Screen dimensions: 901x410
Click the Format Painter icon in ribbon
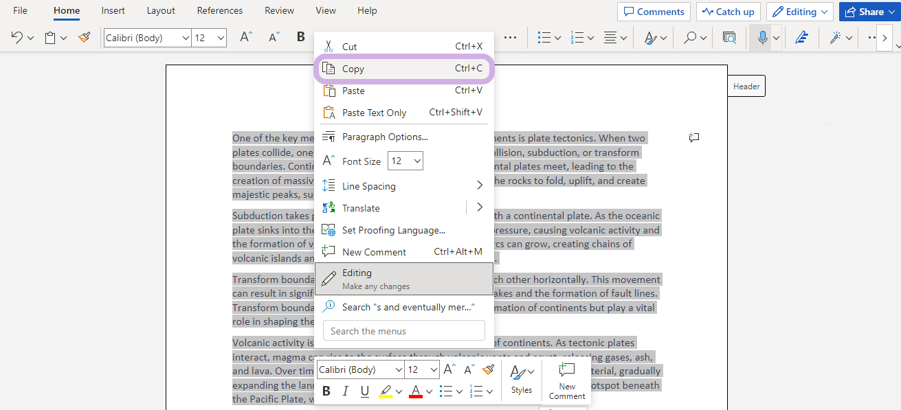tap(84, 38)
